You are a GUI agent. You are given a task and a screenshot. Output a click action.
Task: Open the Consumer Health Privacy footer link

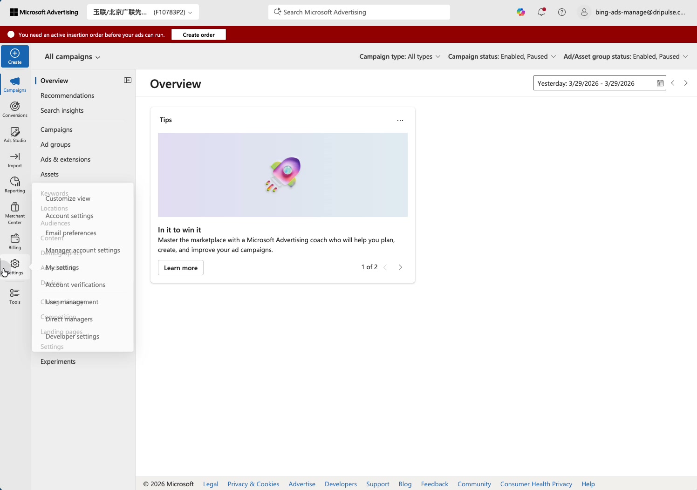[x=536, y=484]
